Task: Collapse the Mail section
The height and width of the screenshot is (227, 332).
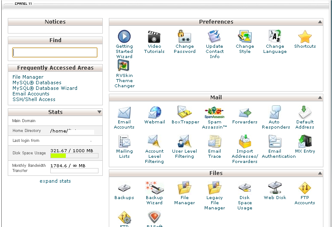Action: coord(320,98)
